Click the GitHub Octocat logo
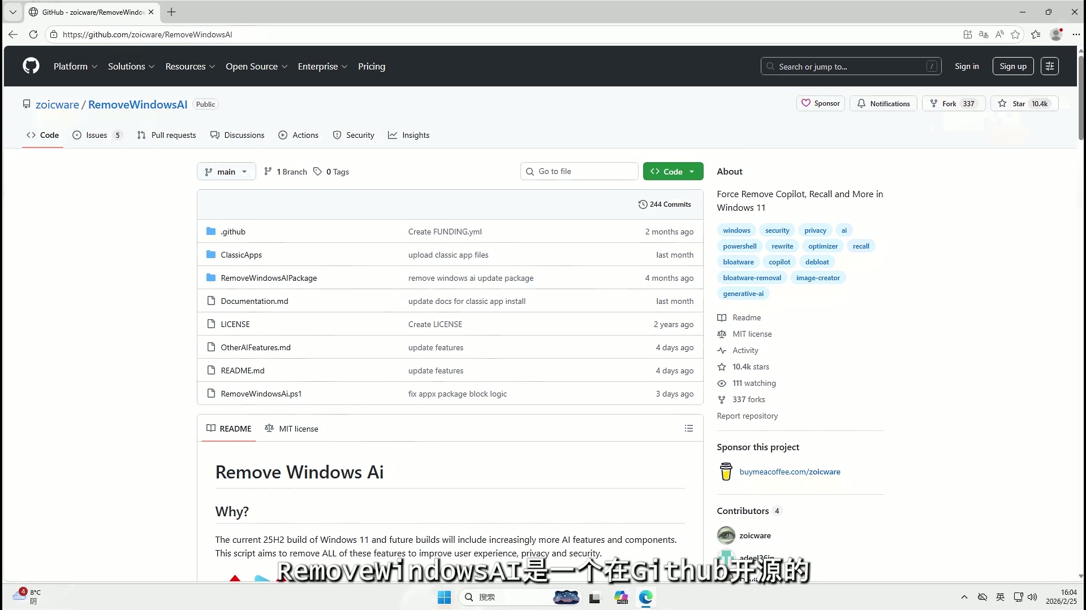This screenshot has height=610, width=1086. click(x=31, y=66)
